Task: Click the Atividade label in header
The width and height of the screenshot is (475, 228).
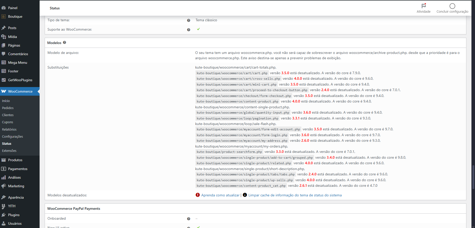Action: [x=423, y=12]
